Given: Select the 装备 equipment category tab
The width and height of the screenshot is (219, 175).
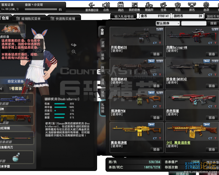Looking at the screenshot, I should [103, 57].
